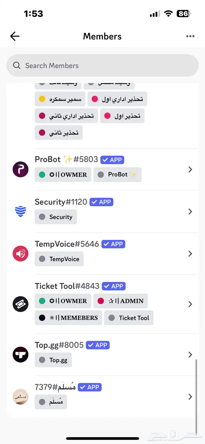The image size is (205, 444).
Task: Click the yellow color dot on سمير سمكره role
Action: click(x=41, y=99)
